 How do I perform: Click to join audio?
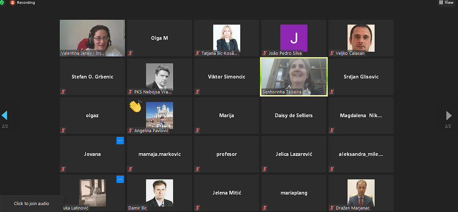coord(32,204)
